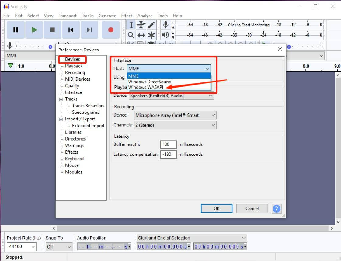
Task: Select Modules in the preferences tree
Action: pyautogui.click(x=74, y=172)
